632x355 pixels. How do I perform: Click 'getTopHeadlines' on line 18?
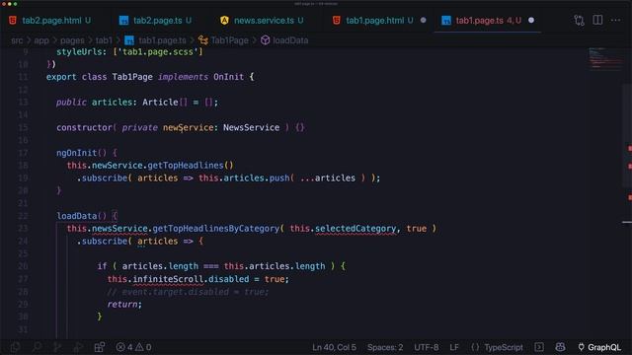(x=186, y=166)
